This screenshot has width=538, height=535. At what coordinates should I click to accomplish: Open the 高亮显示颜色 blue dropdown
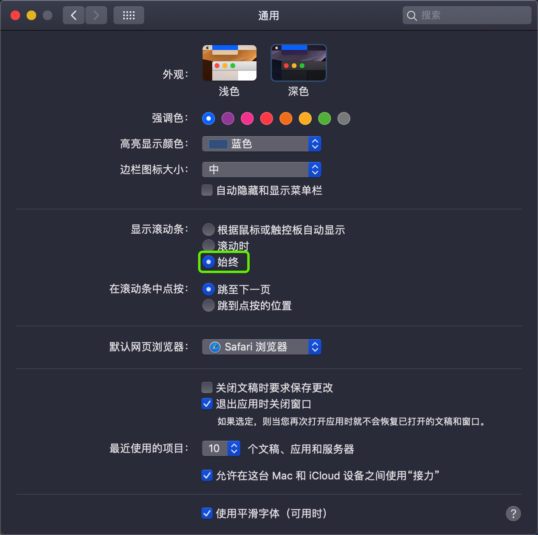coord(262,144)
